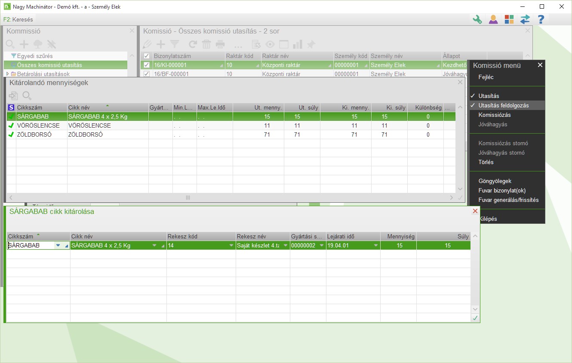Click the pin icon in Komissió toolbar
572x363 pixels.
311,44
